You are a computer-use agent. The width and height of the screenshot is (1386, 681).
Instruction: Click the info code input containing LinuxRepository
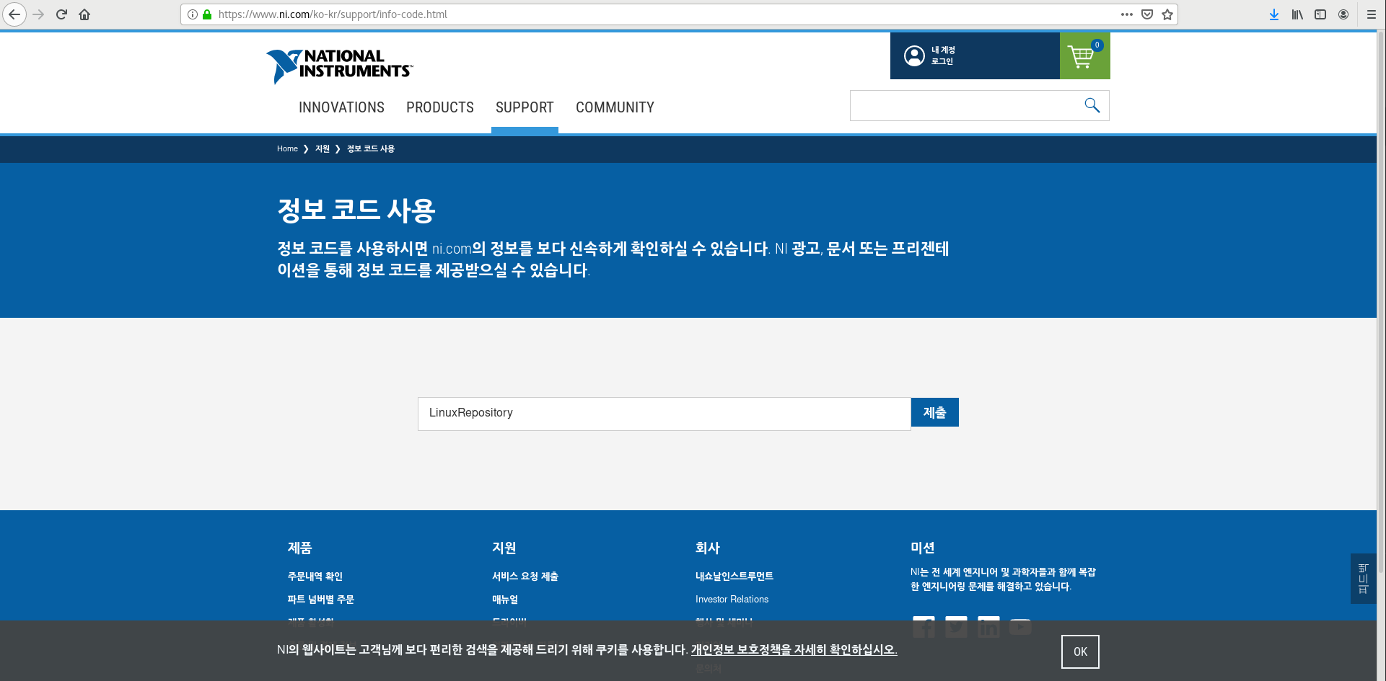pos(664,414)
